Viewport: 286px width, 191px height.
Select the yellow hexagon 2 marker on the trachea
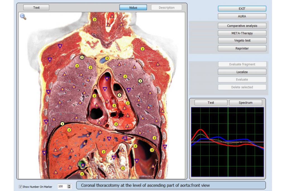(x=94, y=19)
